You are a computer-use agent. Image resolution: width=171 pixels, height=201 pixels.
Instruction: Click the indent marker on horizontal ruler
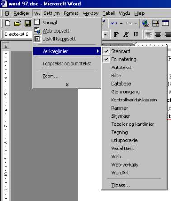pos(134,44)
